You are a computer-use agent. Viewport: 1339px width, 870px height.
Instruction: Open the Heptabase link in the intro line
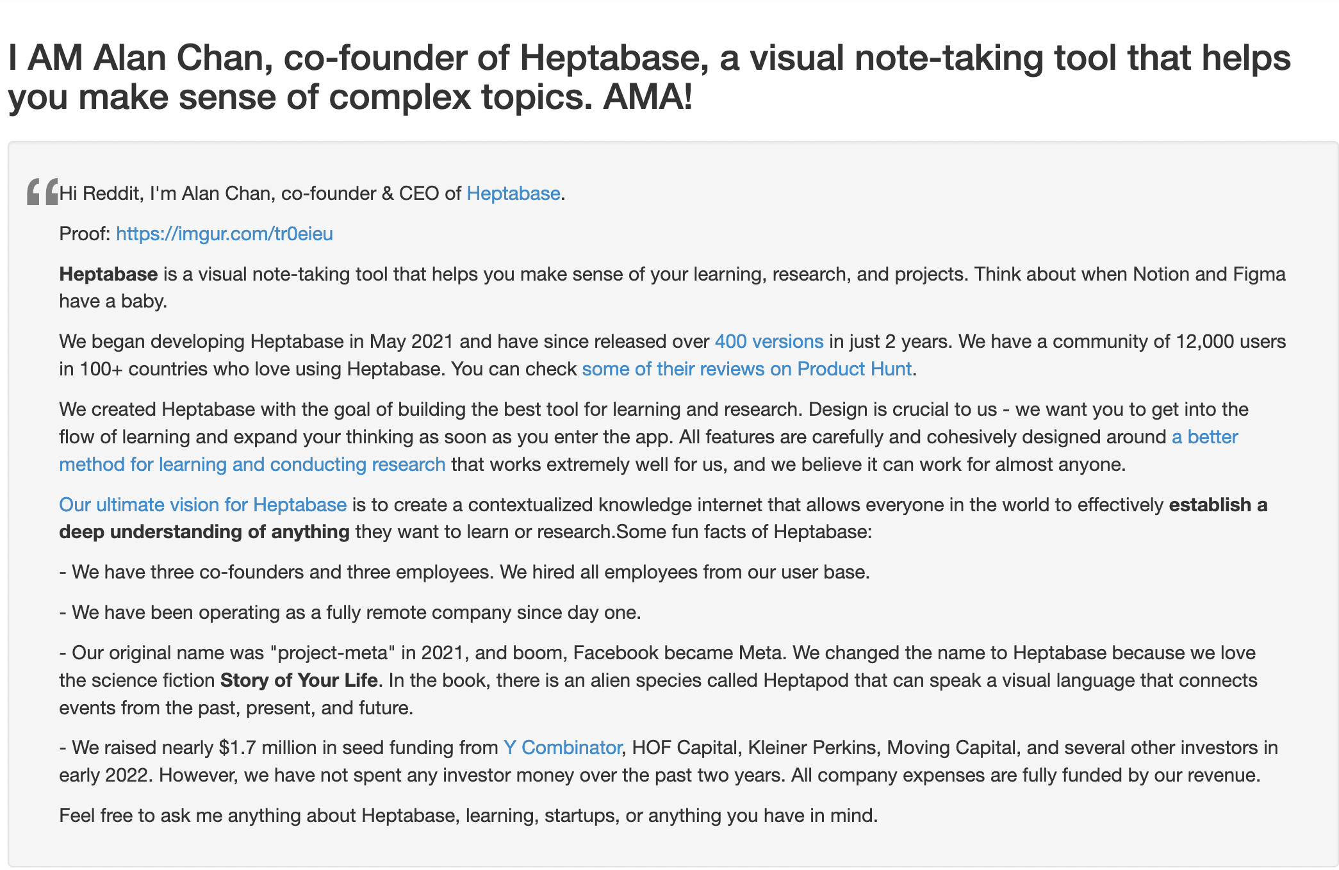pos(513,193)
